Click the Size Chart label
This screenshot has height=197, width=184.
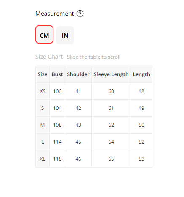point(49,57)
